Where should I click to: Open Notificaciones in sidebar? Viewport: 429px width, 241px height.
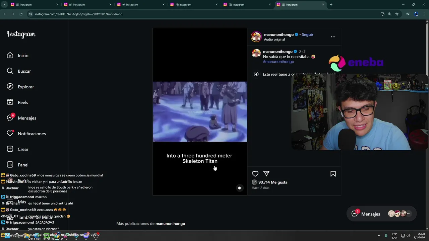coord(26,134)
